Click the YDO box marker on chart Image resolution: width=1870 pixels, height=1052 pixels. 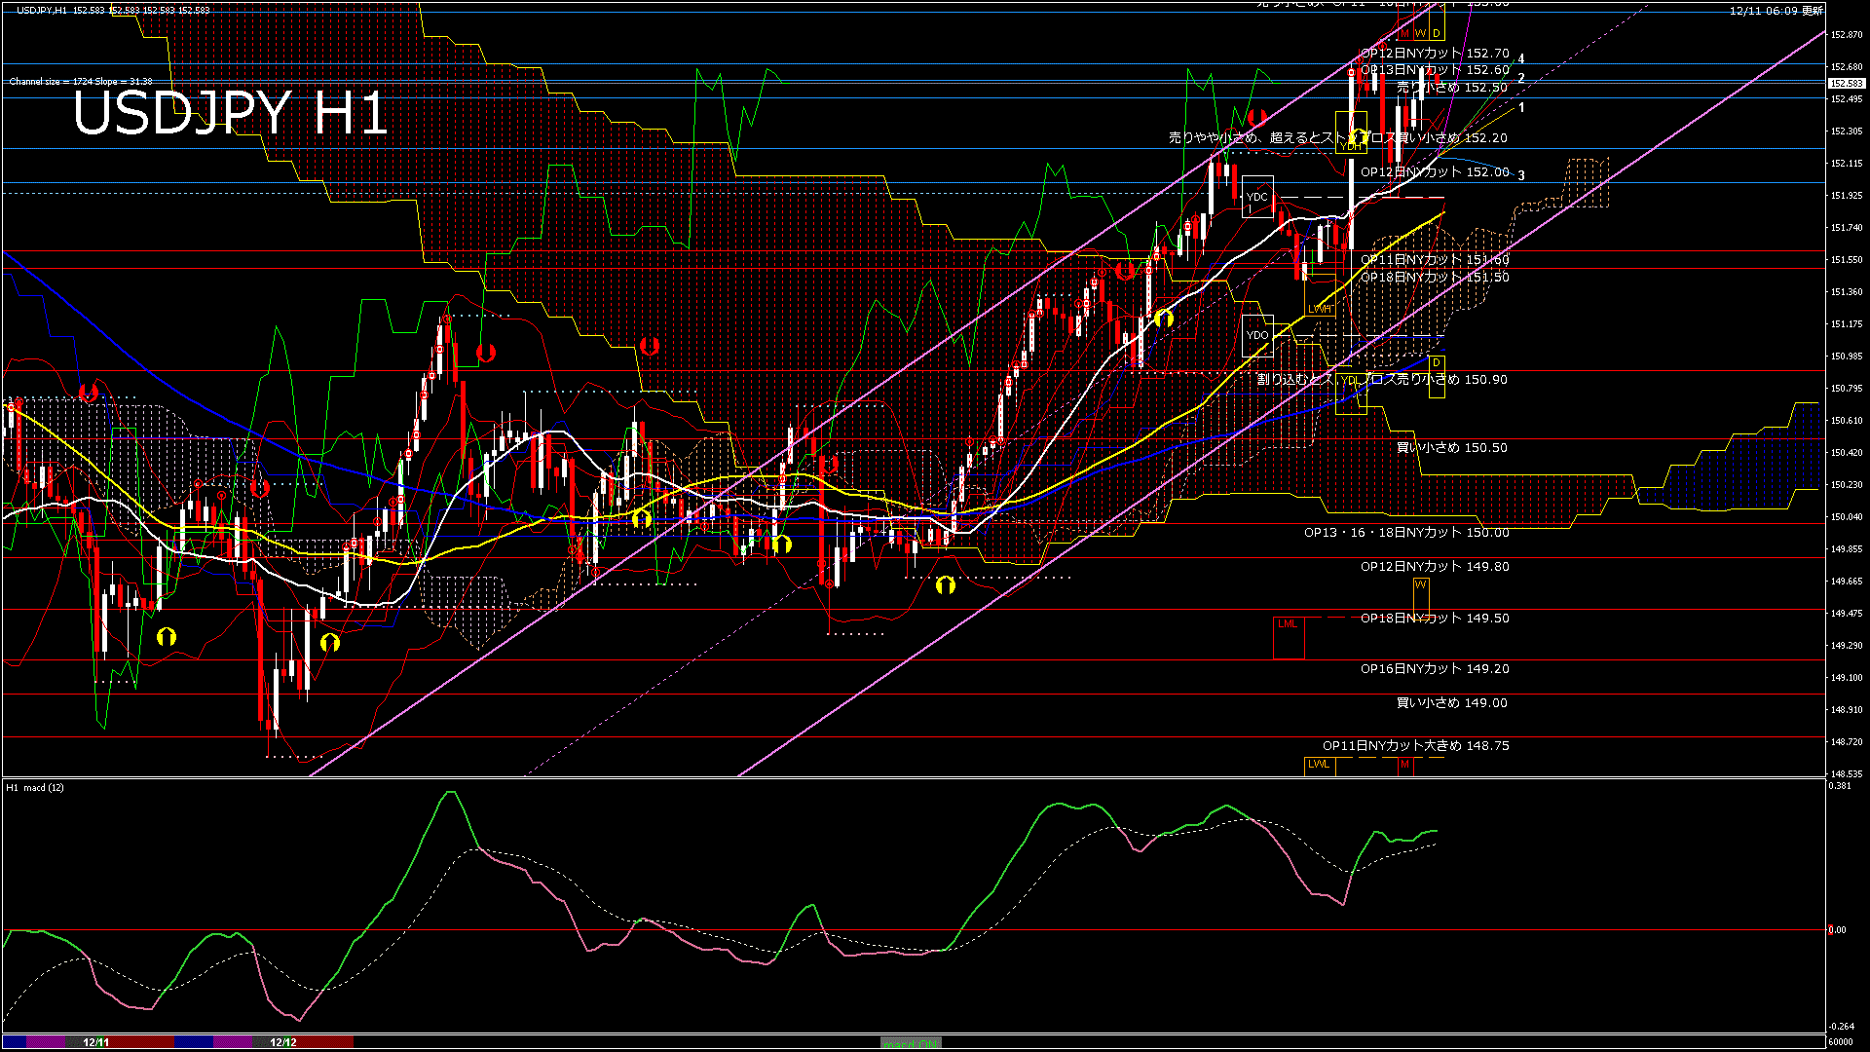(x=1257, y=335)
